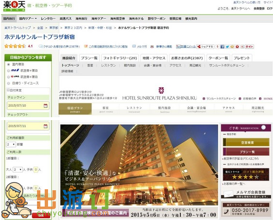273x220 pixels.
Task: Click the Rakuten Travel logo
Action: 14,6
